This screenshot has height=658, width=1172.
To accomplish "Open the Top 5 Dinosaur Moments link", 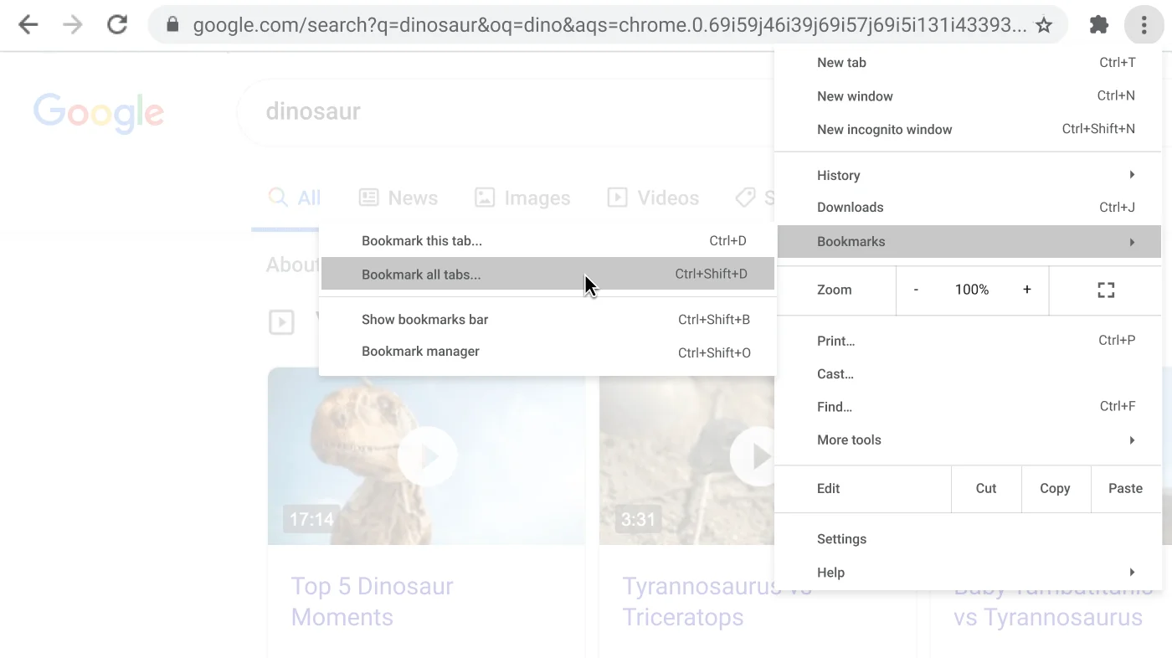I will (x=372, y=601).
